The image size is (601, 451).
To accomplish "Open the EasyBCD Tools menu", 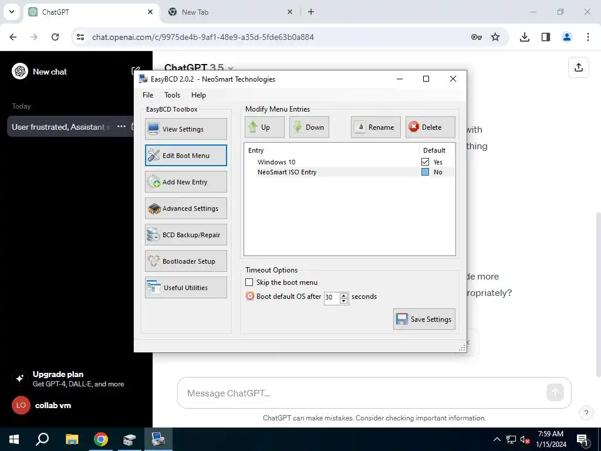I will click(172, 95).
